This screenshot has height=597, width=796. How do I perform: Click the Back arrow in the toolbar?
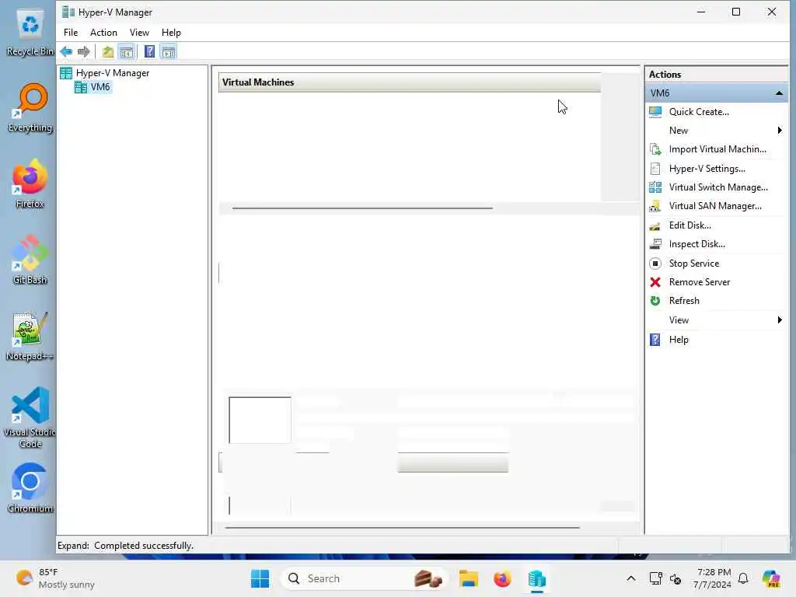pos(66,52)
